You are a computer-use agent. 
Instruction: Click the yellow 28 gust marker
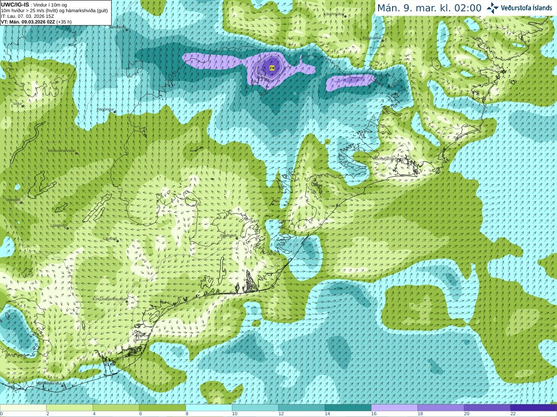point(272,68)
